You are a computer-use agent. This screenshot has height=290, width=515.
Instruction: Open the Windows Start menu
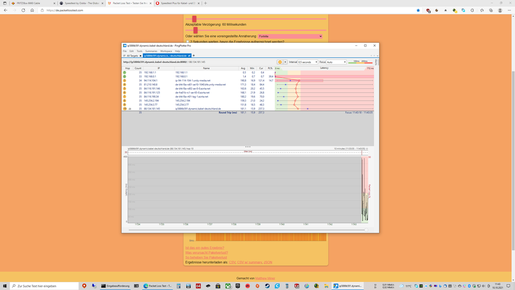pos(5,286)
